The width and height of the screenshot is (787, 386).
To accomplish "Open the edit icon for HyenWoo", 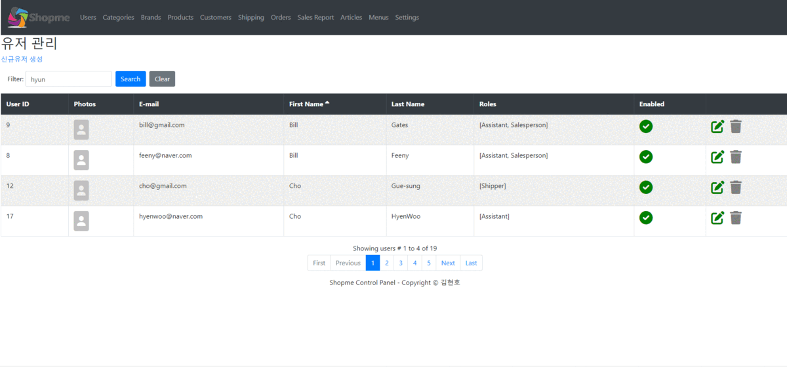I will tap(717, 218).
